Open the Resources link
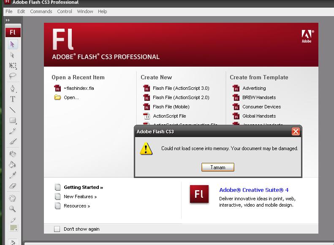 click(x=77, y=206)
